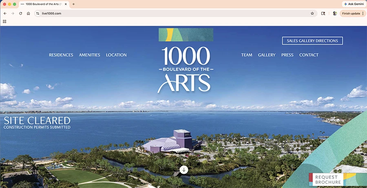Viewport: 367px width, 188px height.
Task: Click the scroll-down arrow circle on hero image
Action: (x=184, y=170)
